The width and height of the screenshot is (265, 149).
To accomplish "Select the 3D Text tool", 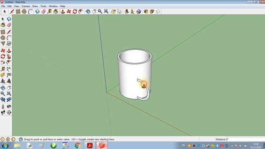I will pos(9,81).
